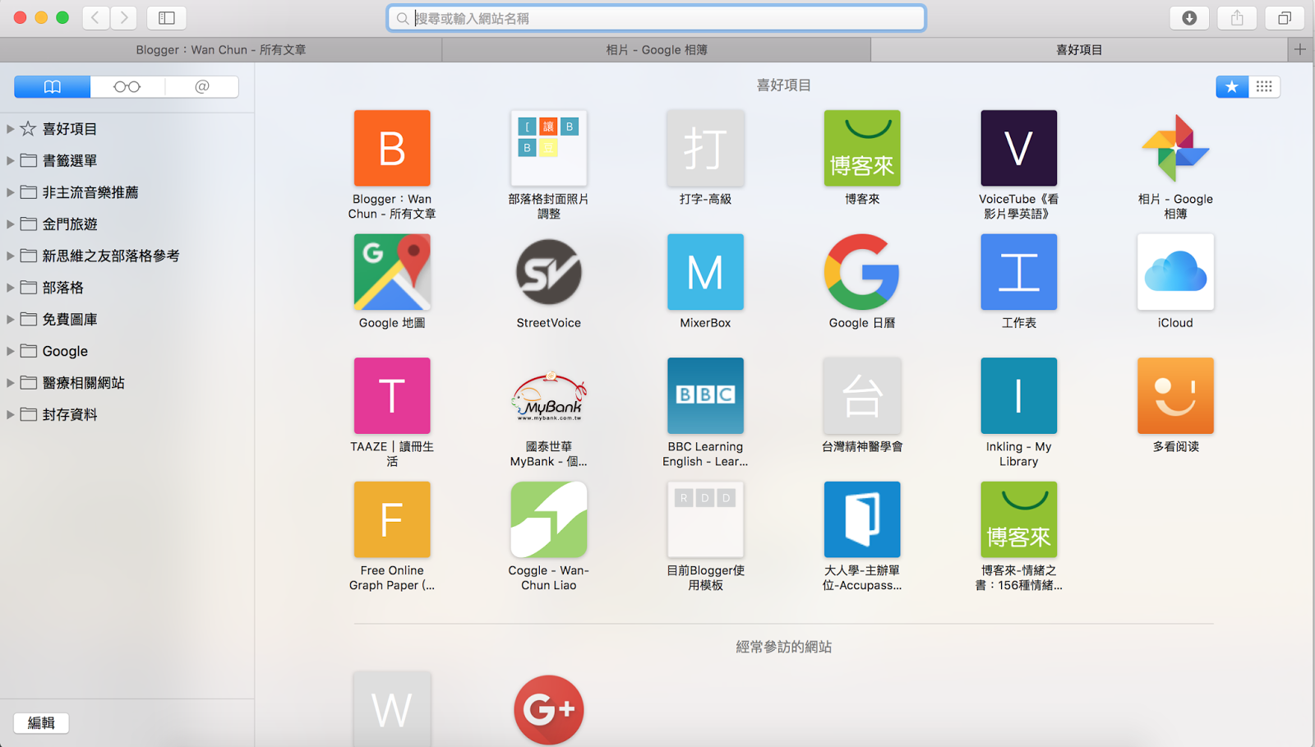Screen dimensions: 1315x747
Task: Show Top Sites grid view
Action: (x=1264, y=86)
